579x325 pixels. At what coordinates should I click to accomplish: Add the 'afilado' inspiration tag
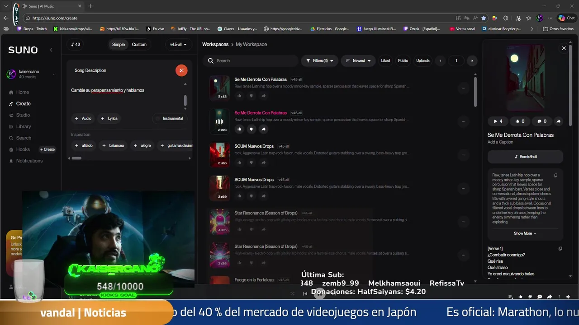[x=84, y=145]
